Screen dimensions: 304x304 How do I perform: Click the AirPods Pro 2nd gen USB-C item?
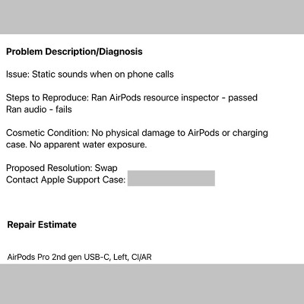pos(79,257)
